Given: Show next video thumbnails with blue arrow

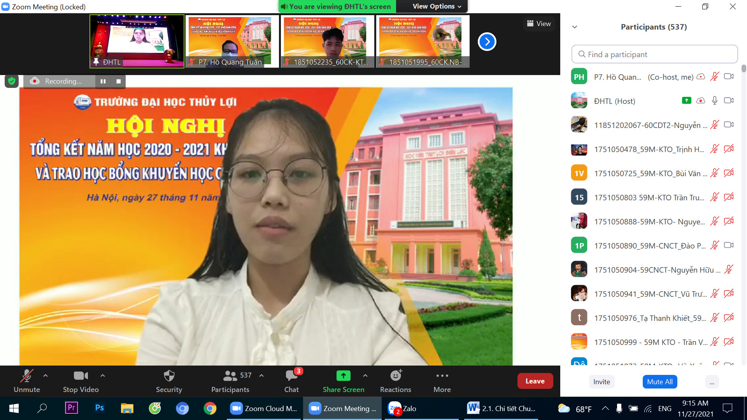Looking at the screenshot, I should (487, 42).
